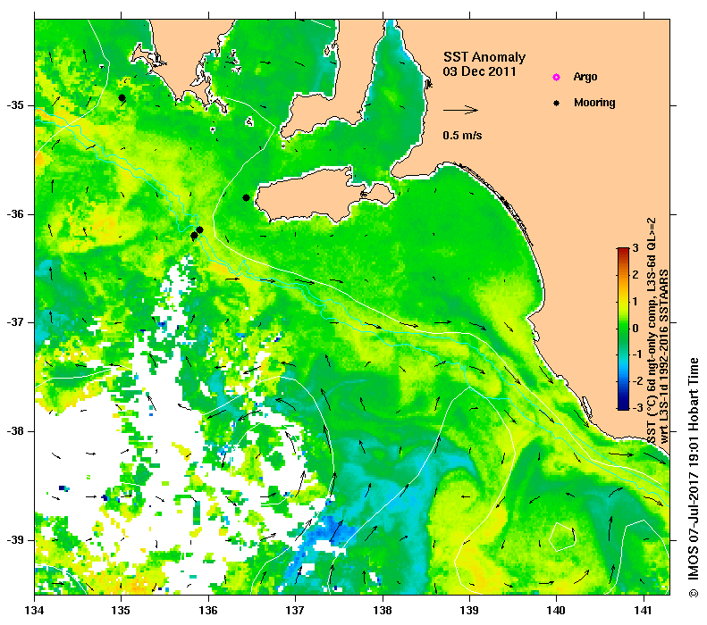Click the latitude label '-37'
Viewport: 707px width, 625px height.
pyautogui.click(x=16, y=322)
